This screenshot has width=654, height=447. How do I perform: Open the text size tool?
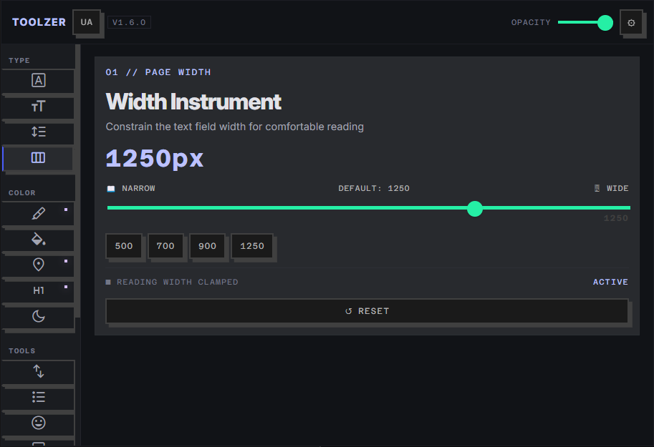(38, 107)
